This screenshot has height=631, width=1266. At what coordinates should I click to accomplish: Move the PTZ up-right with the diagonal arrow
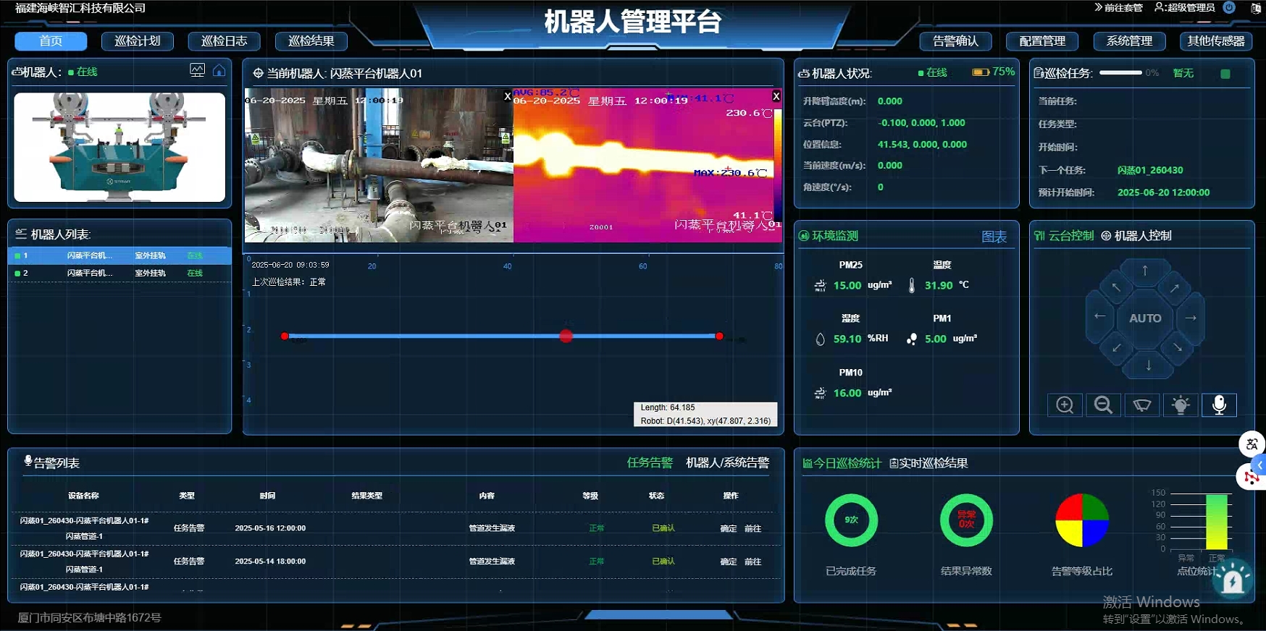[1174, 288]
